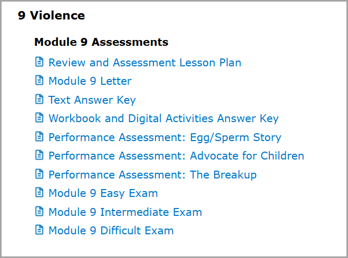Click document icon beside Review and Assessment Lesson Plan
The width and height of the screenshot is (348, 258).
pyautogui.click(x=40, y=62)
